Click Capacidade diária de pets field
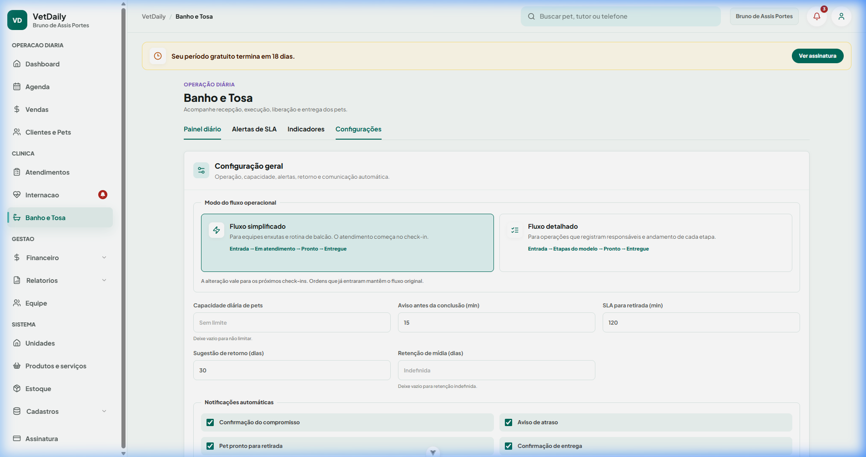 click(292, 322)
